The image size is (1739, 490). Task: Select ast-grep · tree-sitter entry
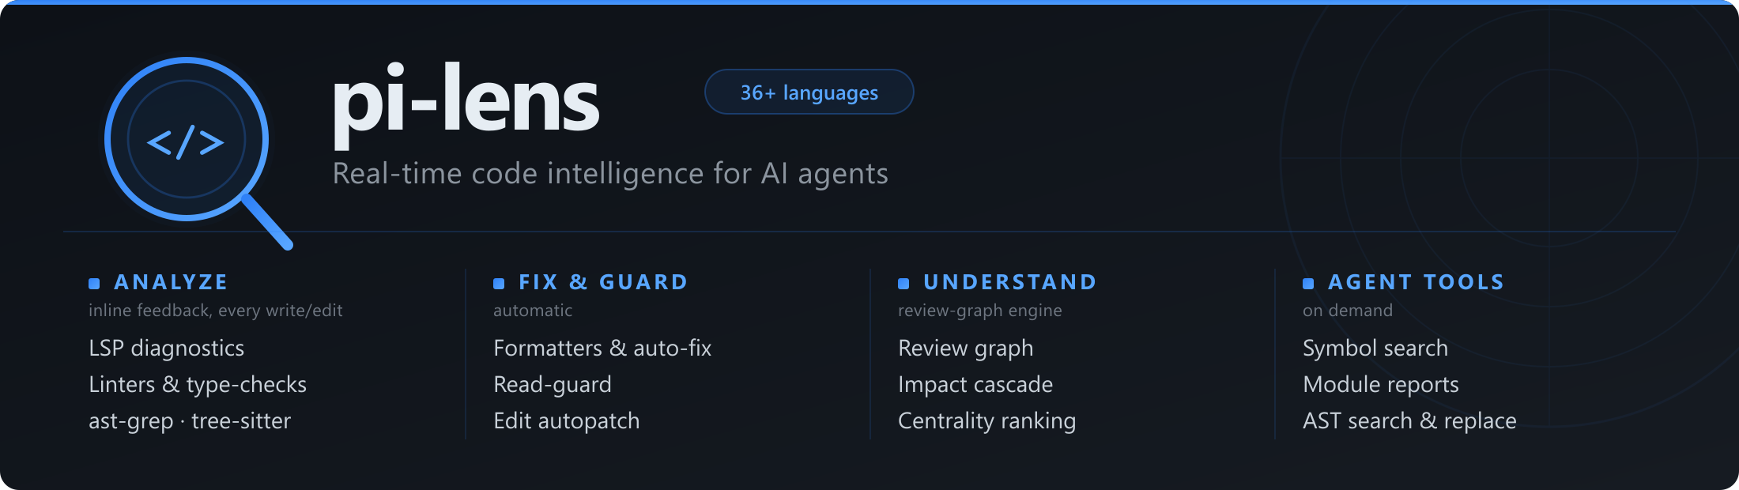[x=190, y=421]
